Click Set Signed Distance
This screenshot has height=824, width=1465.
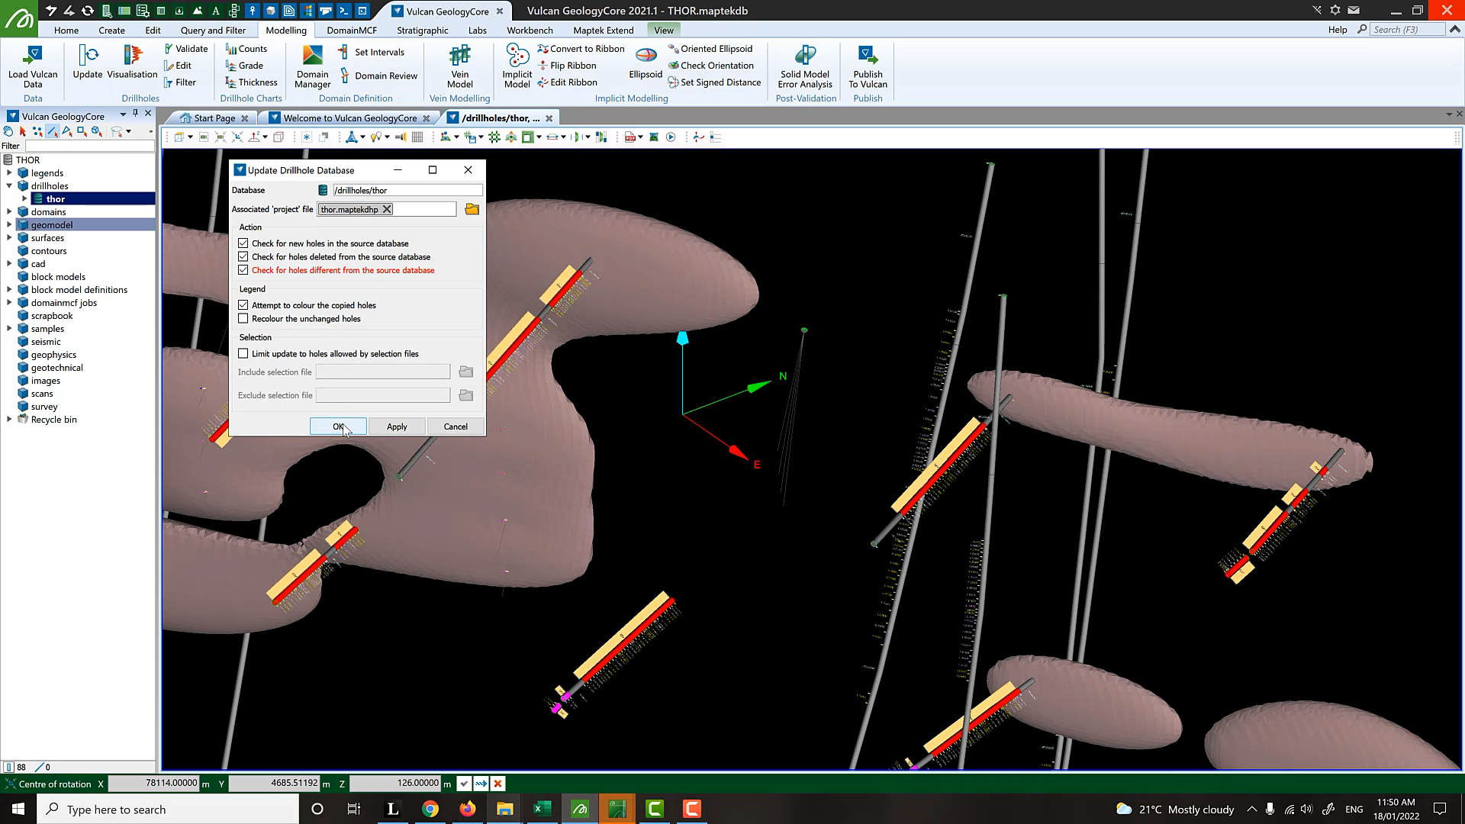714,82
